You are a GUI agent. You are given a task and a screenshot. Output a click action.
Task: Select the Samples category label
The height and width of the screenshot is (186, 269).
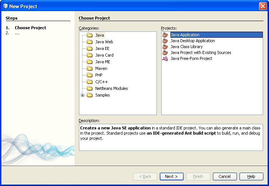coord(103,95)
